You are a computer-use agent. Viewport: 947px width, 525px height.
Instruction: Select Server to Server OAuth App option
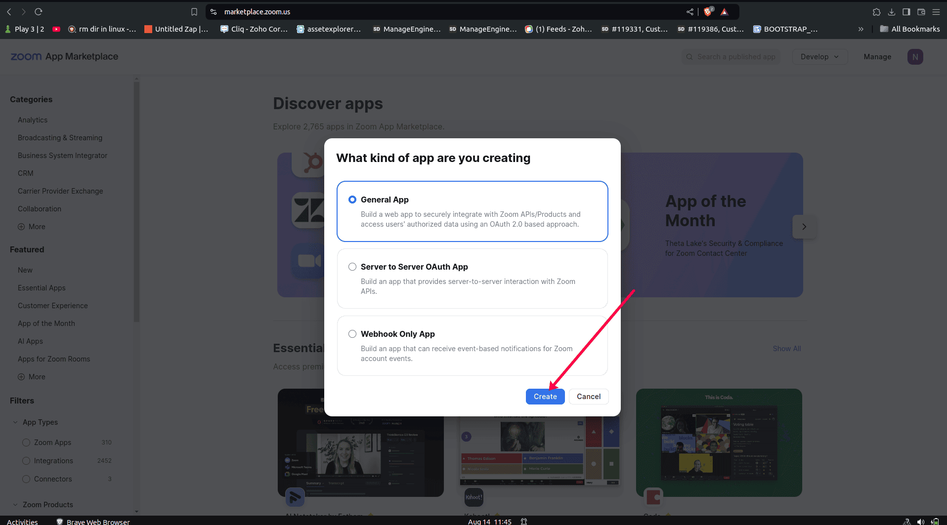coord(352,267)
